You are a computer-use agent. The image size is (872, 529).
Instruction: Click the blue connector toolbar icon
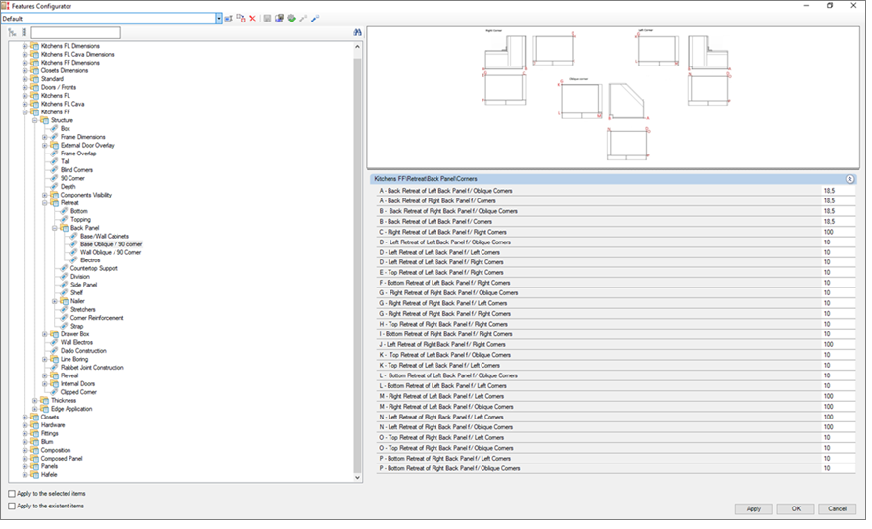(315, 19)
